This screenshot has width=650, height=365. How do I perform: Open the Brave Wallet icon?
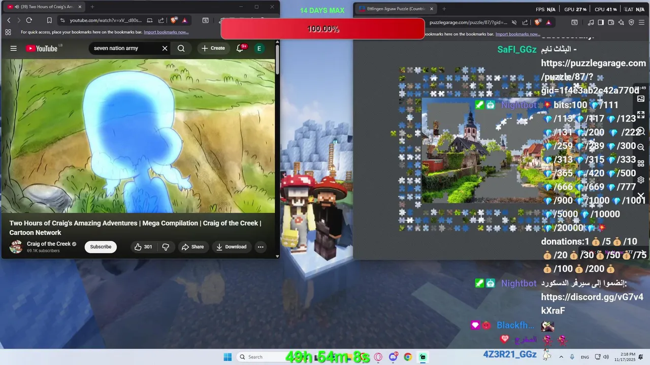pyautogui.click(x=611, y=22)
